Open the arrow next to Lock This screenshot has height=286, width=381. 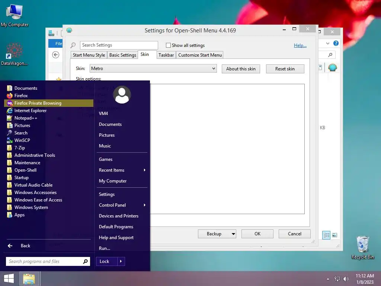tap(121, 261)
